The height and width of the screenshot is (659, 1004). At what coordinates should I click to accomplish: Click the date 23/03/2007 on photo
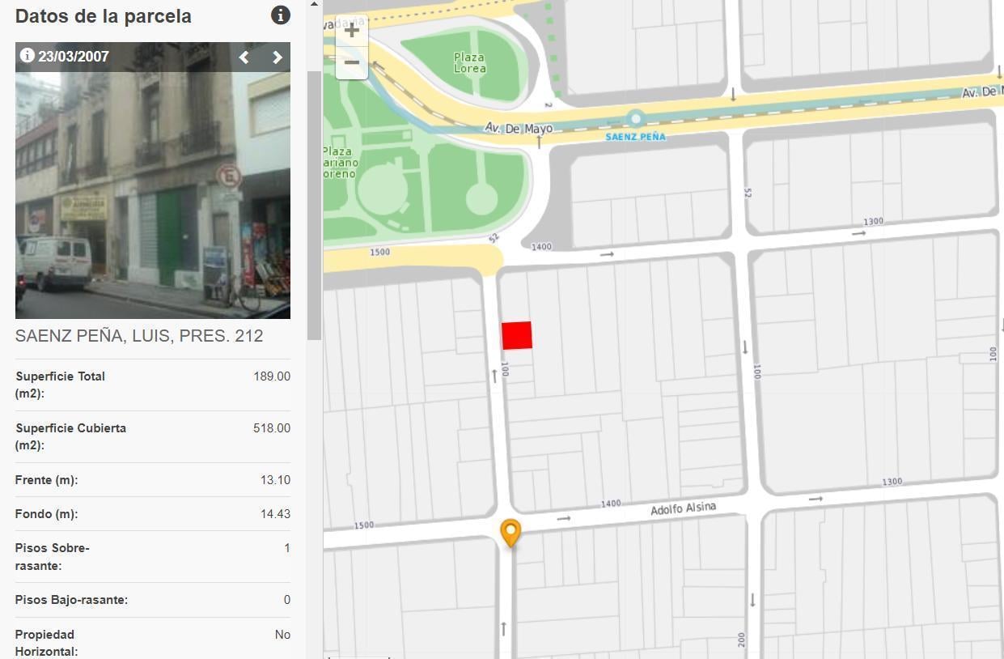[74, 56]
